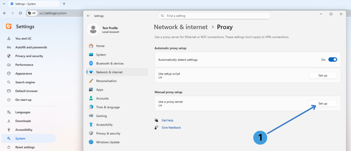Click the Languages translate icon
This screenshot has height=151, width=351.
[x=9, y=112]
